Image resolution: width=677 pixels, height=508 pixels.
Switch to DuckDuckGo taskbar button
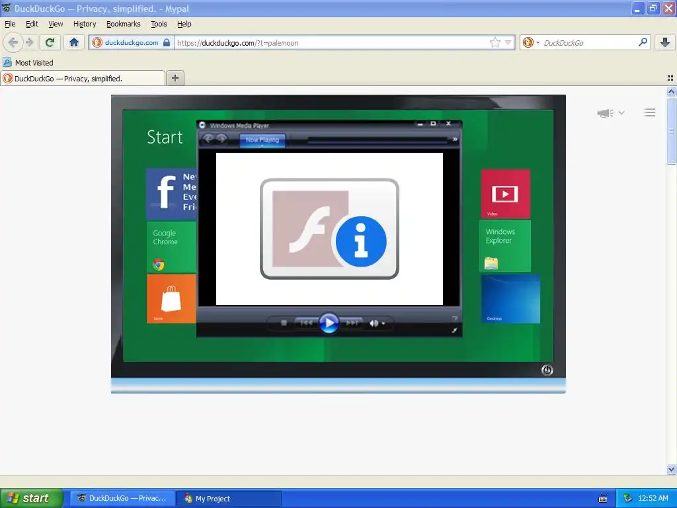click(122, 498)
